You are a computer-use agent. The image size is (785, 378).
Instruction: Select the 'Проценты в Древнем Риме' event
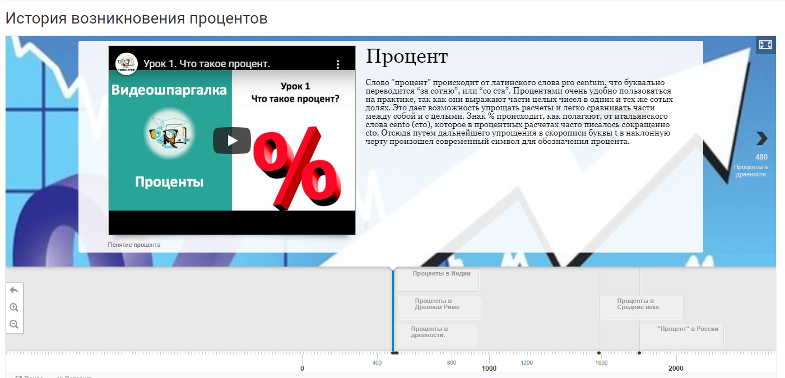tap(437, 304)
